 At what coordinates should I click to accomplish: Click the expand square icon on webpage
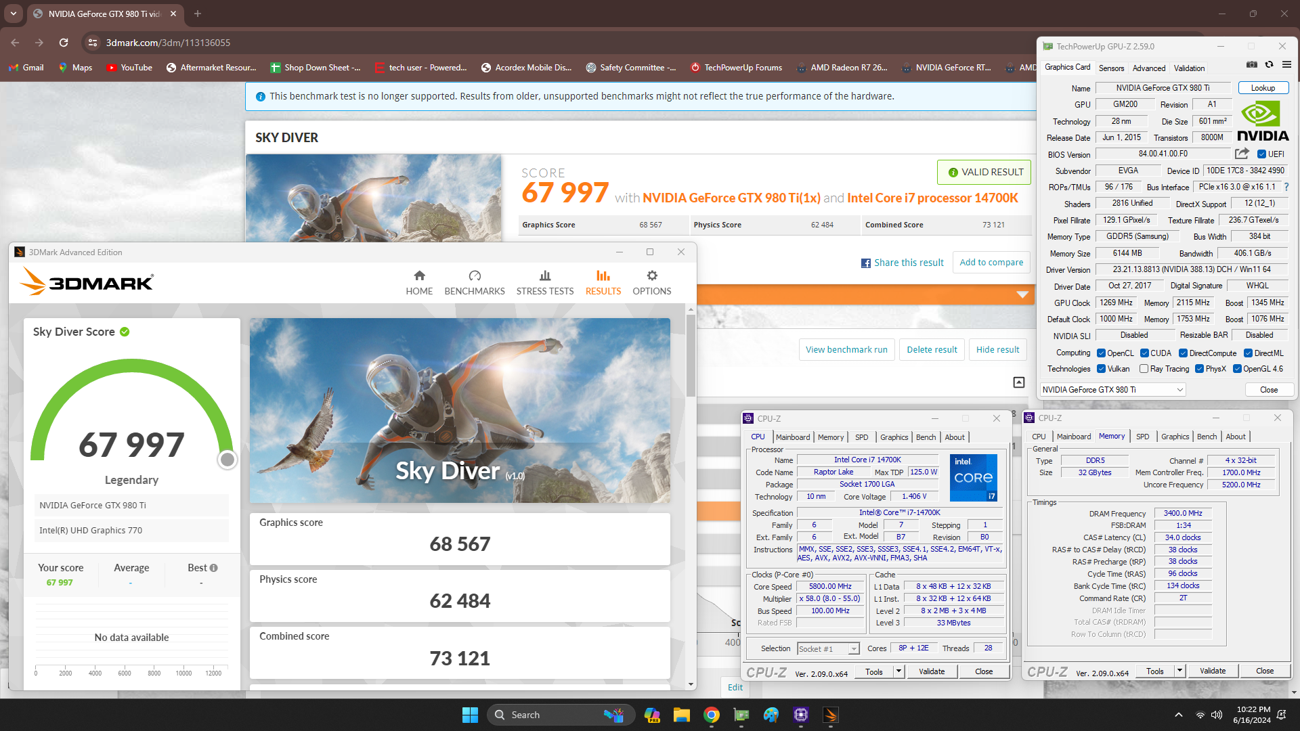[x=1019, y=382]
